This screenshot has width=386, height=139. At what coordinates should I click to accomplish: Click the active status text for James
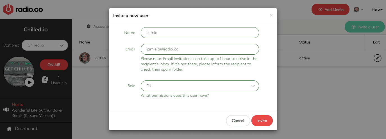[x=305, y=58]
